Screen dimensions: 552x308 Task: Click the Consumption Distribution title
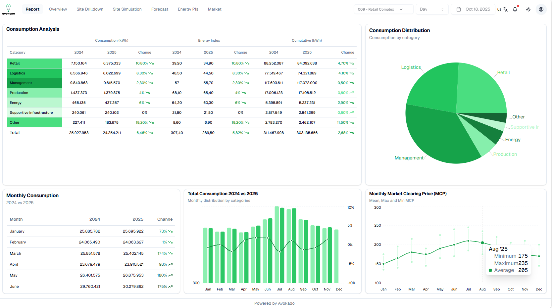(399, 30)
